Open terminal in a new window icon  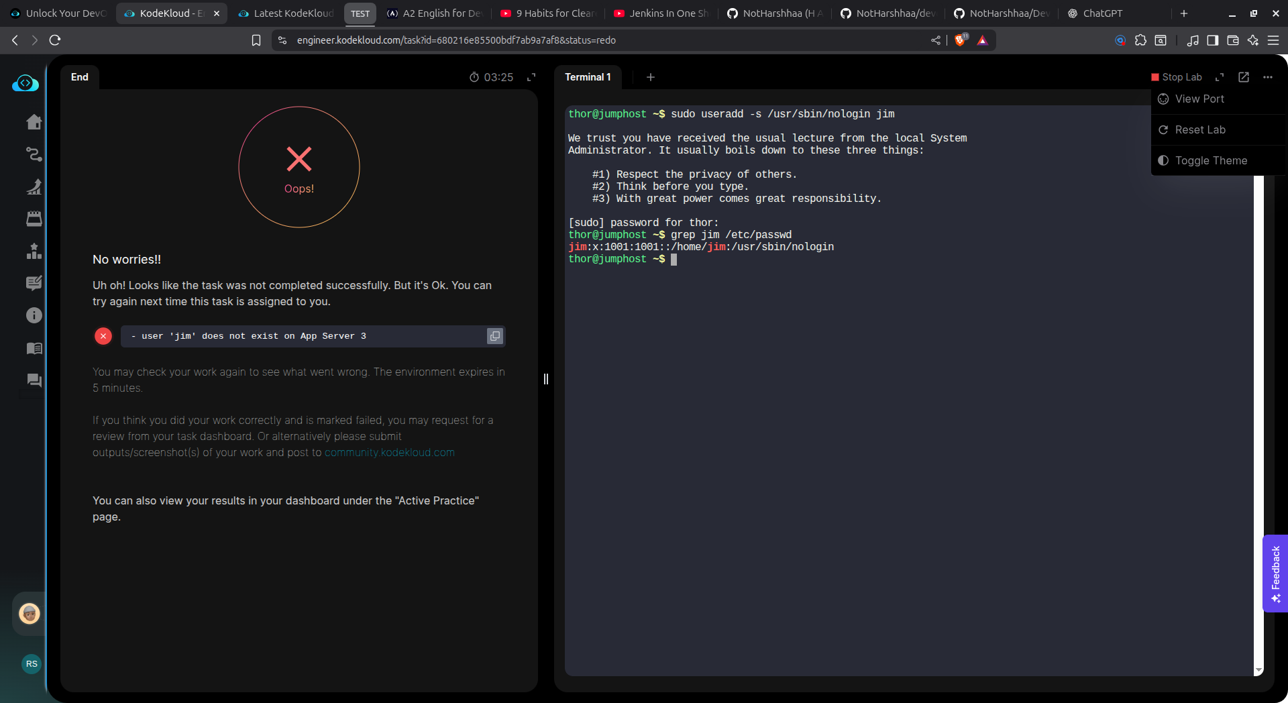(x=1243, y=77)
